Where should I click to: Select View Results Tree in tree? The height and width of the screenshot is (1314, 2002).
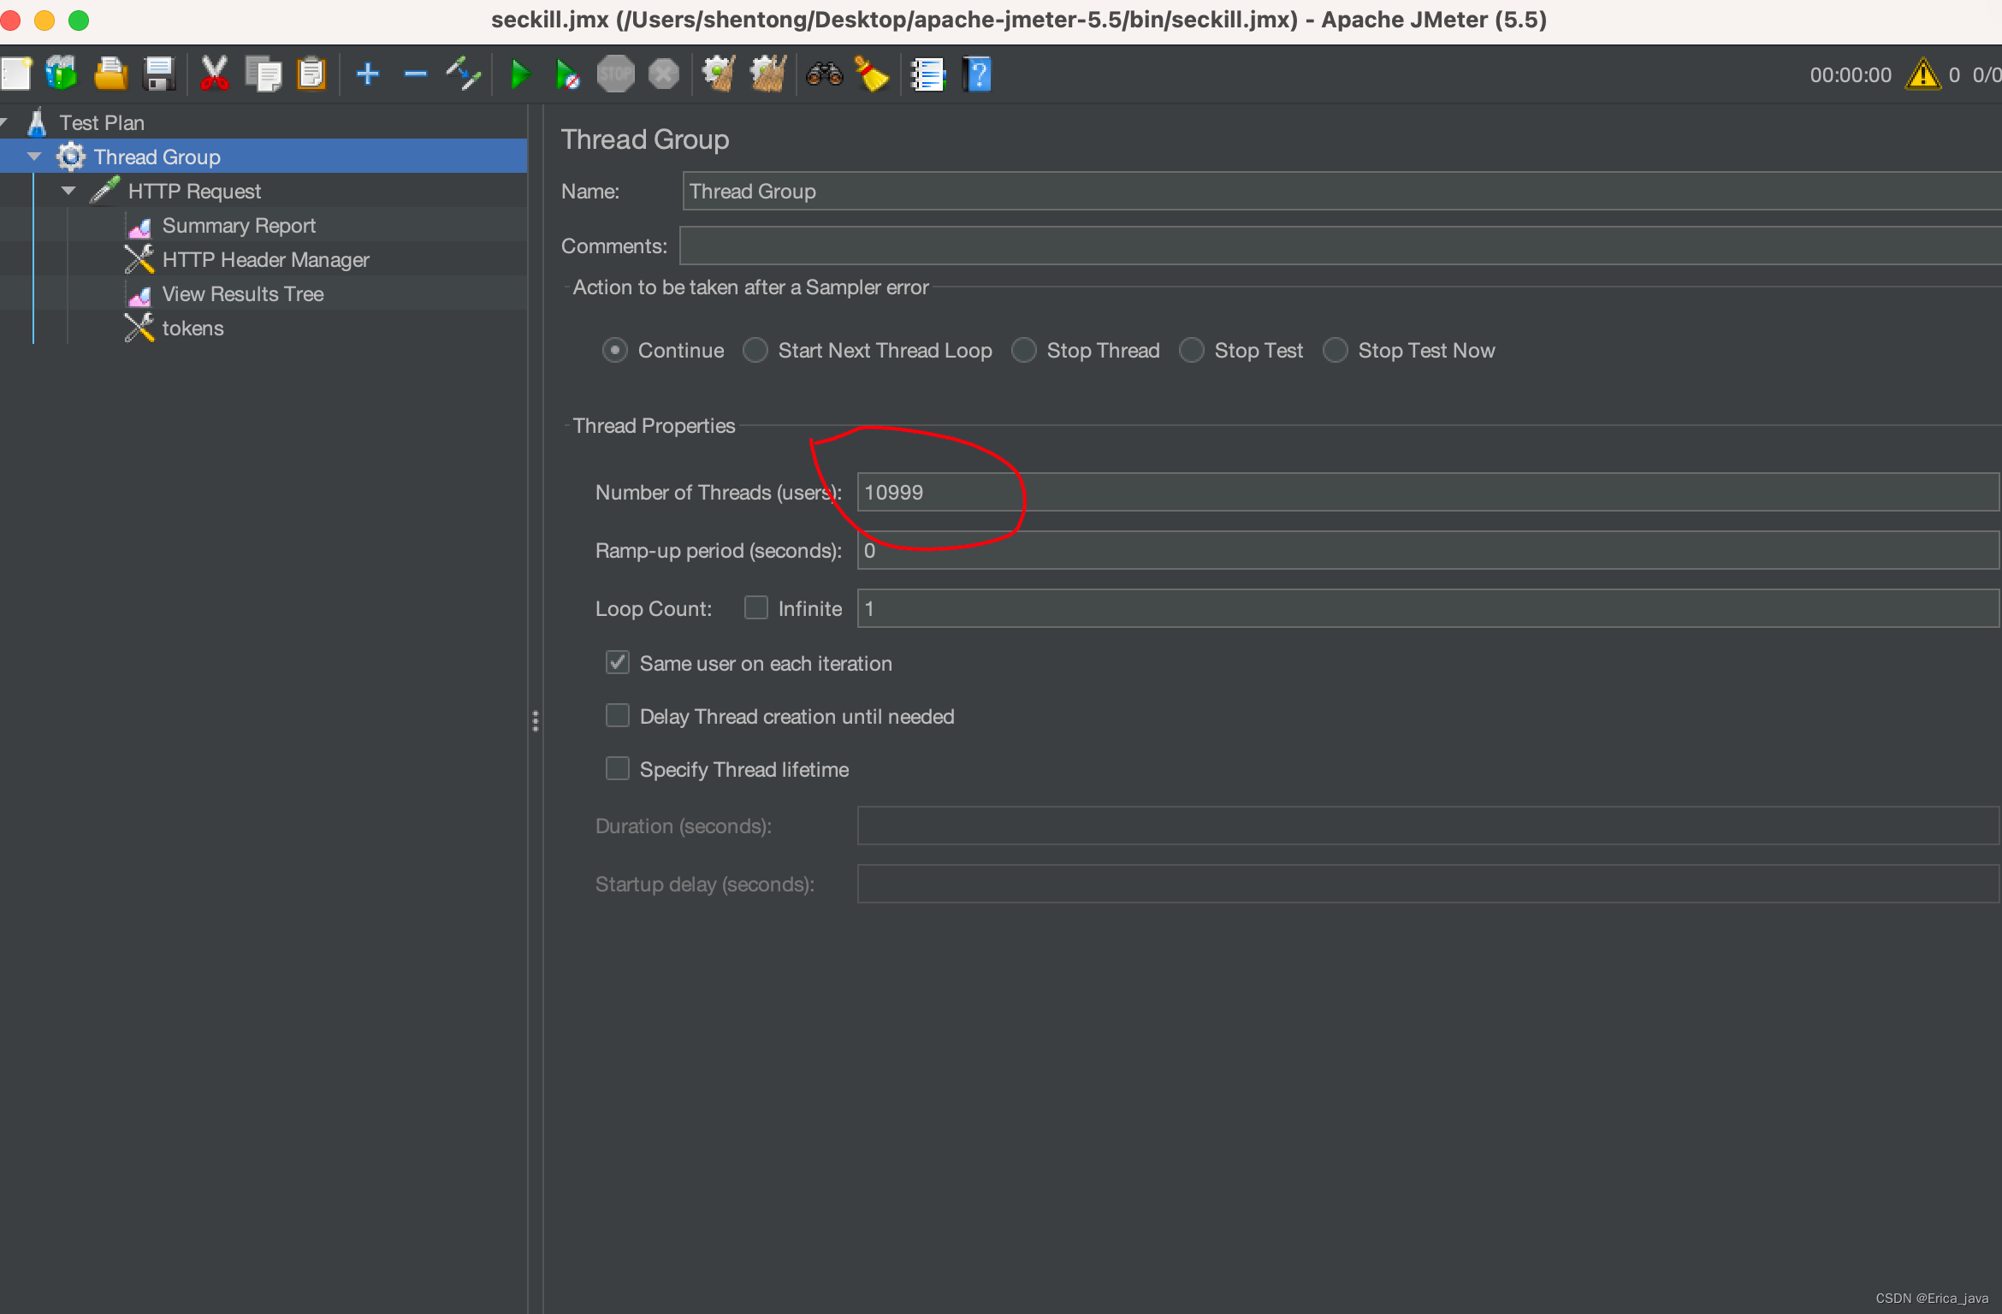point(242,294)
